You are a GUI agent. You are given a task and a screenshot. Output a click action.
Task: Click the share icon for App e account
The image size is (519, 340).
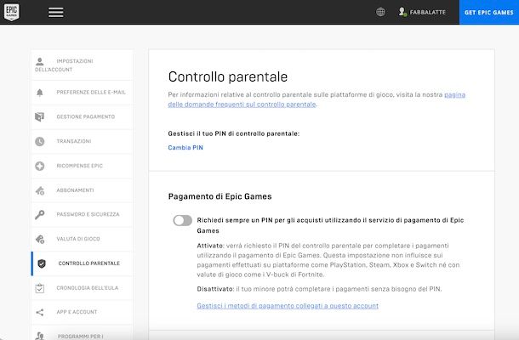40,312
